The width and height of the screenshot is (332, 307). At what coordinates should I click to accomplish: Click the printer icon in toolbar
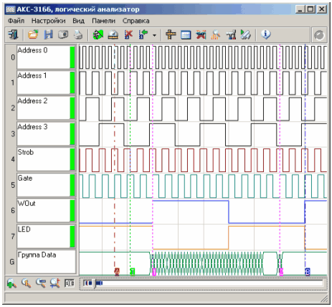tap(78, 35)
